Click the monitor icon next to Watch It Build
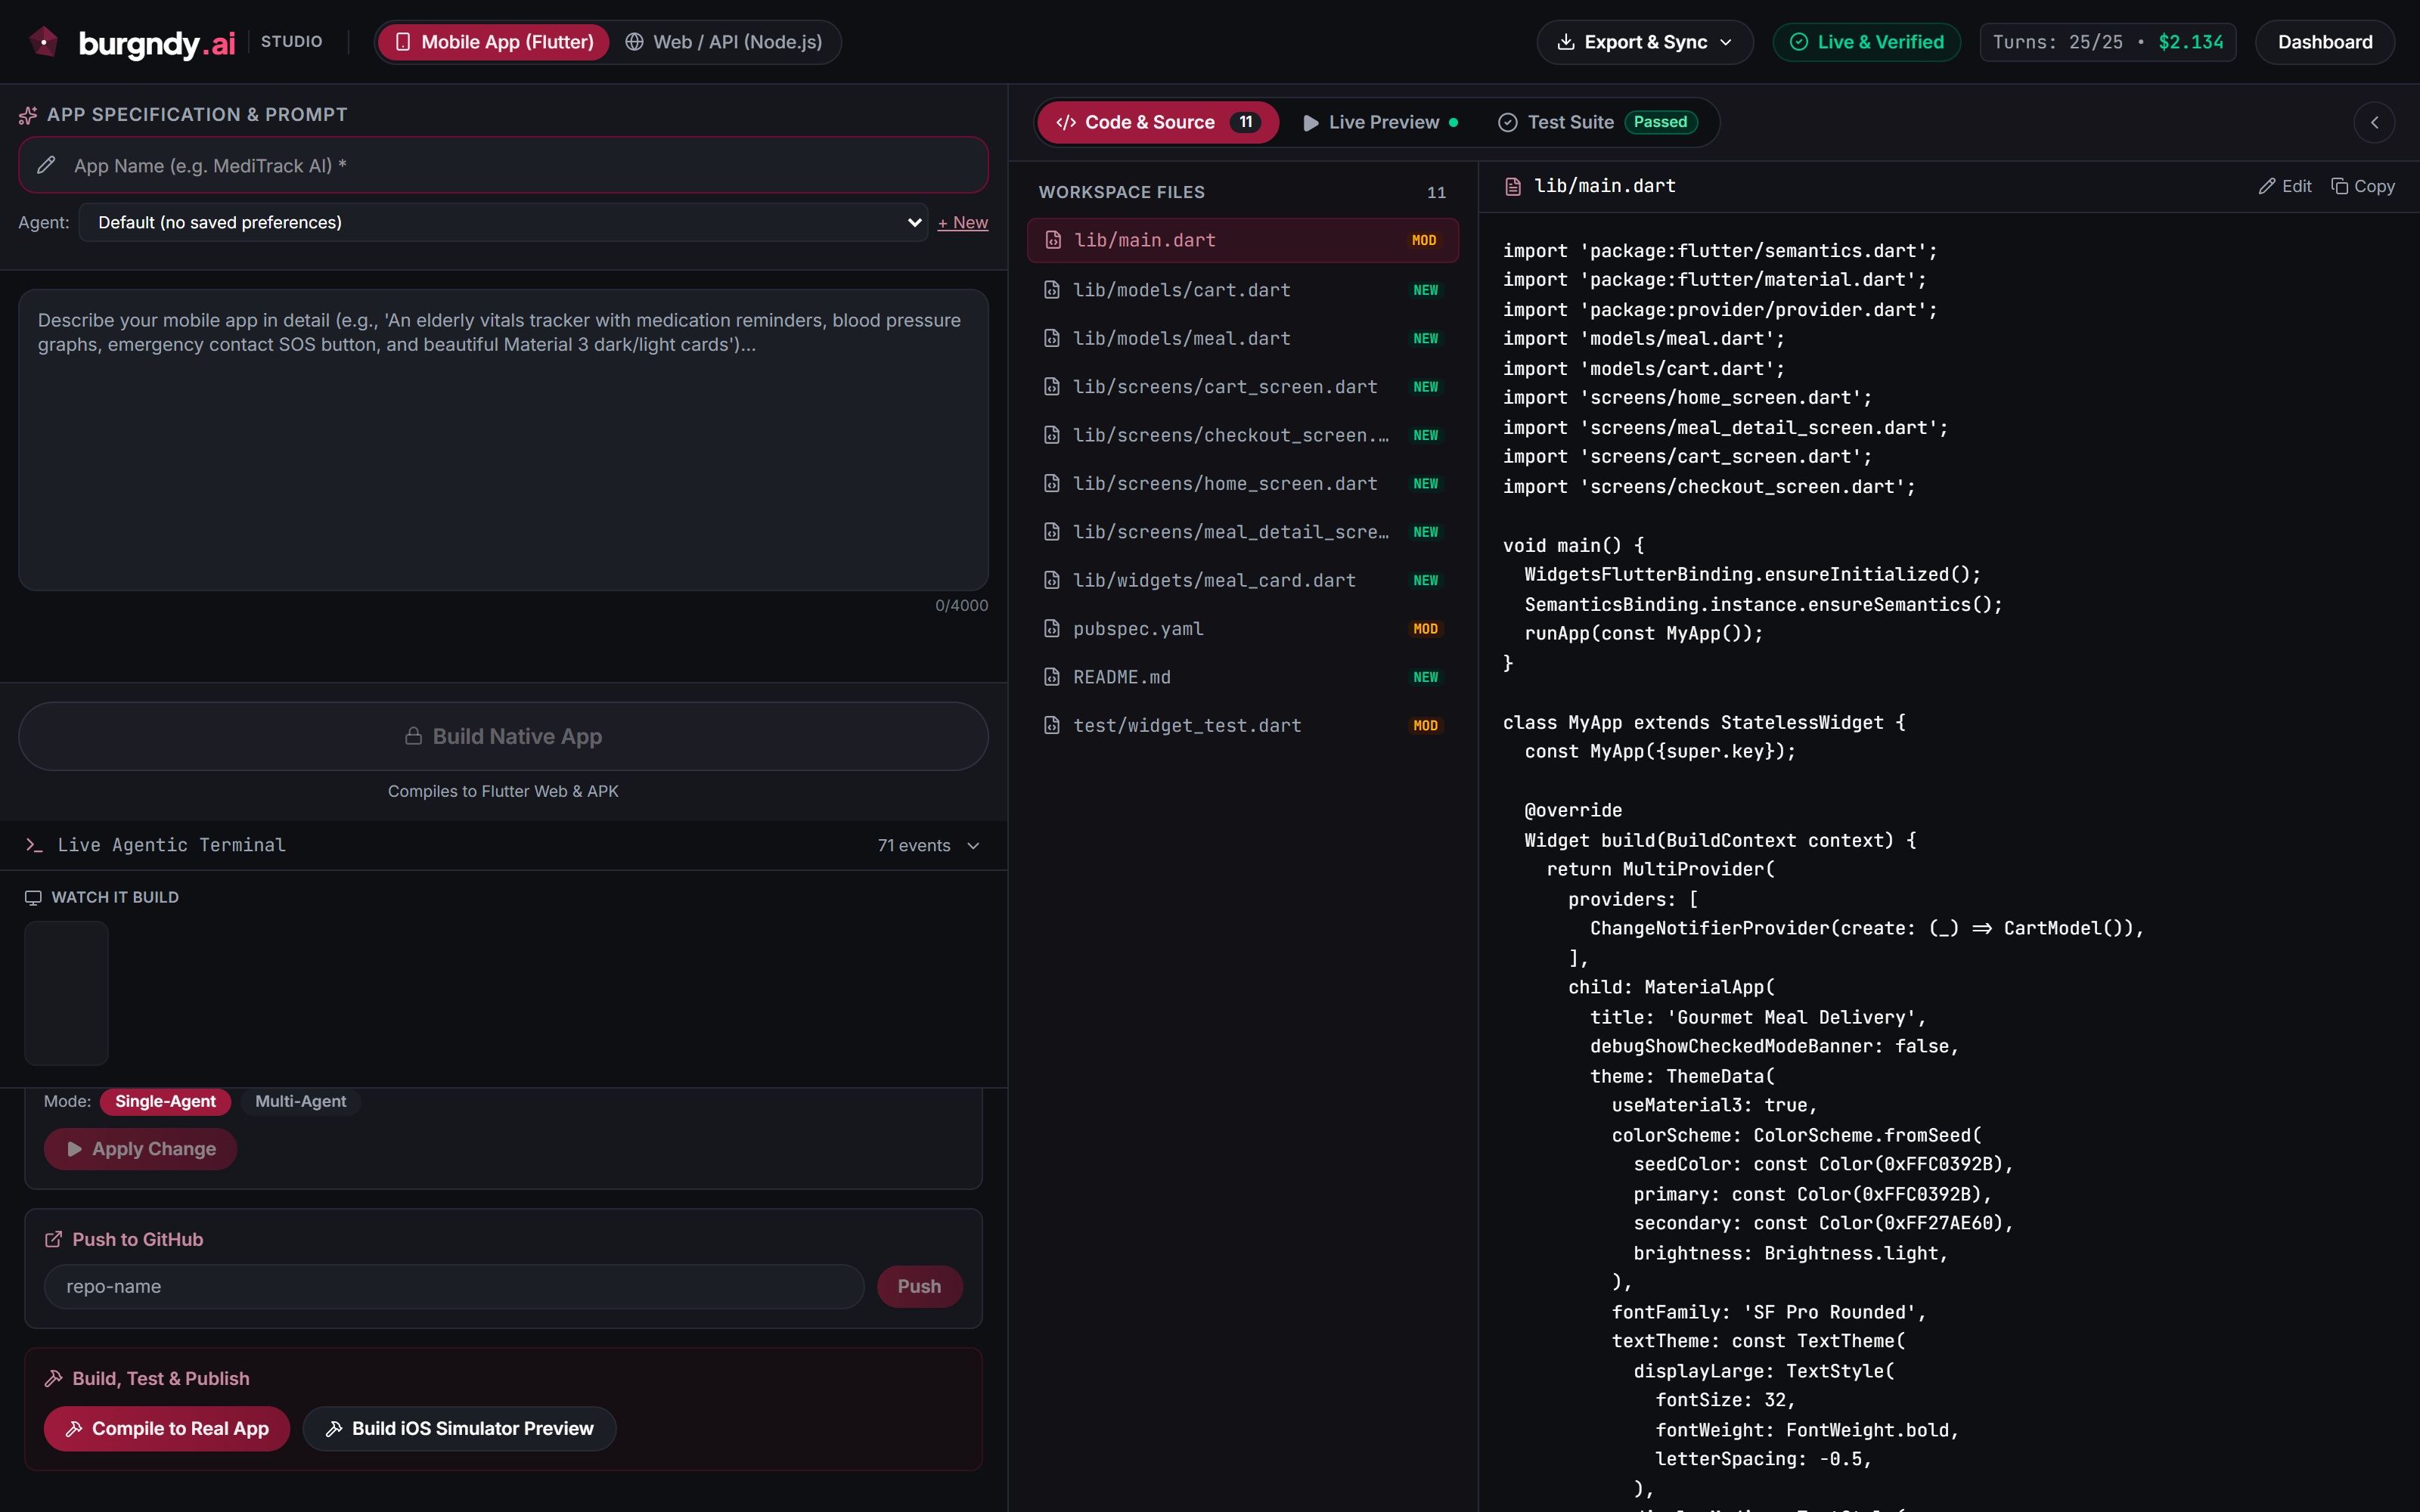 point(33,897)
